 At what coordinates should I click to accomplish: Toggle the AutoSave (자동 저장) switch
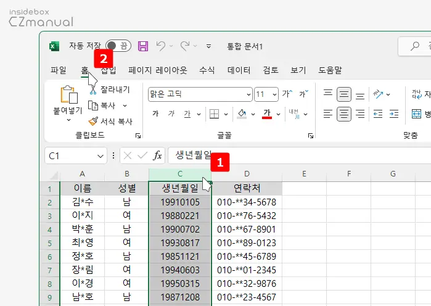point(118,46)
